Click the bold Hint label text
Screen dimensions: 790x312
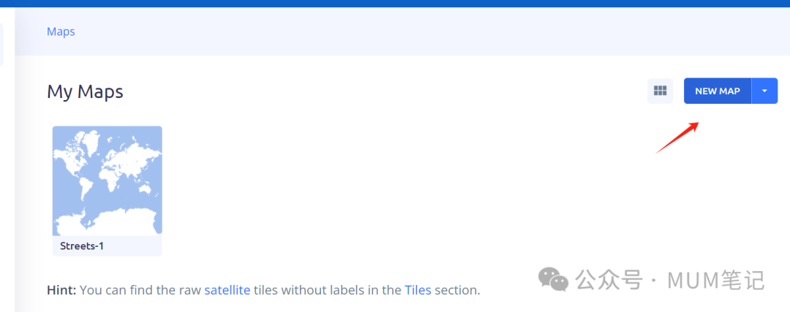pyautogui.click(x=61, y=290)
